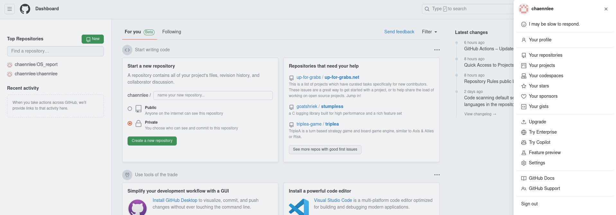Open the goatshriek owner link

click(x=307, y=107)
